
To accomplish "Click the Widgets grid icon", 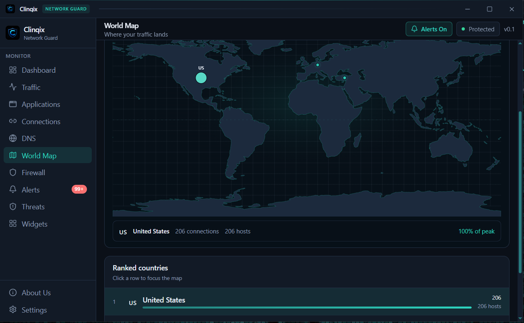I will (13, 224).
